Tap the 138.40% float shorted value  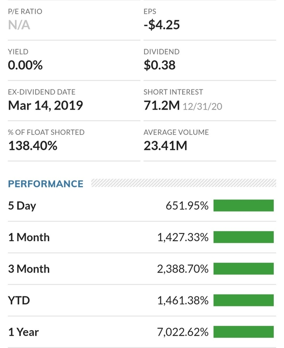coord(32,146)
